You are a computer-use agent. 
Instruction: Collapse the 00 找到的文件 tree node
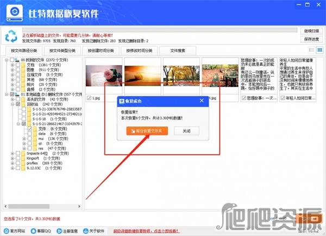pos(7,60)
